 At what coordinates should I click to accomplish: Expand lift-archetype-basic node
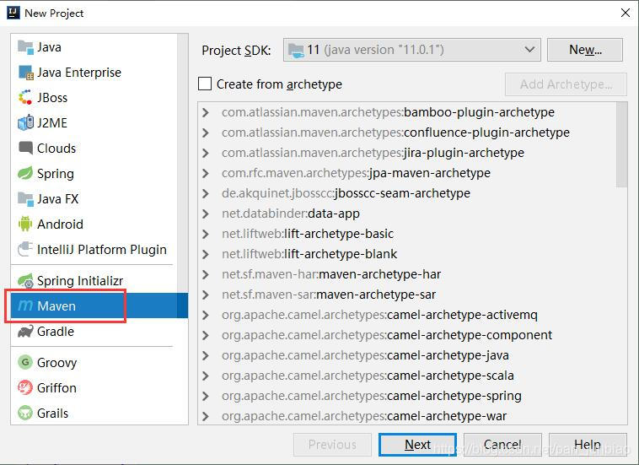(x=206, y=234)
